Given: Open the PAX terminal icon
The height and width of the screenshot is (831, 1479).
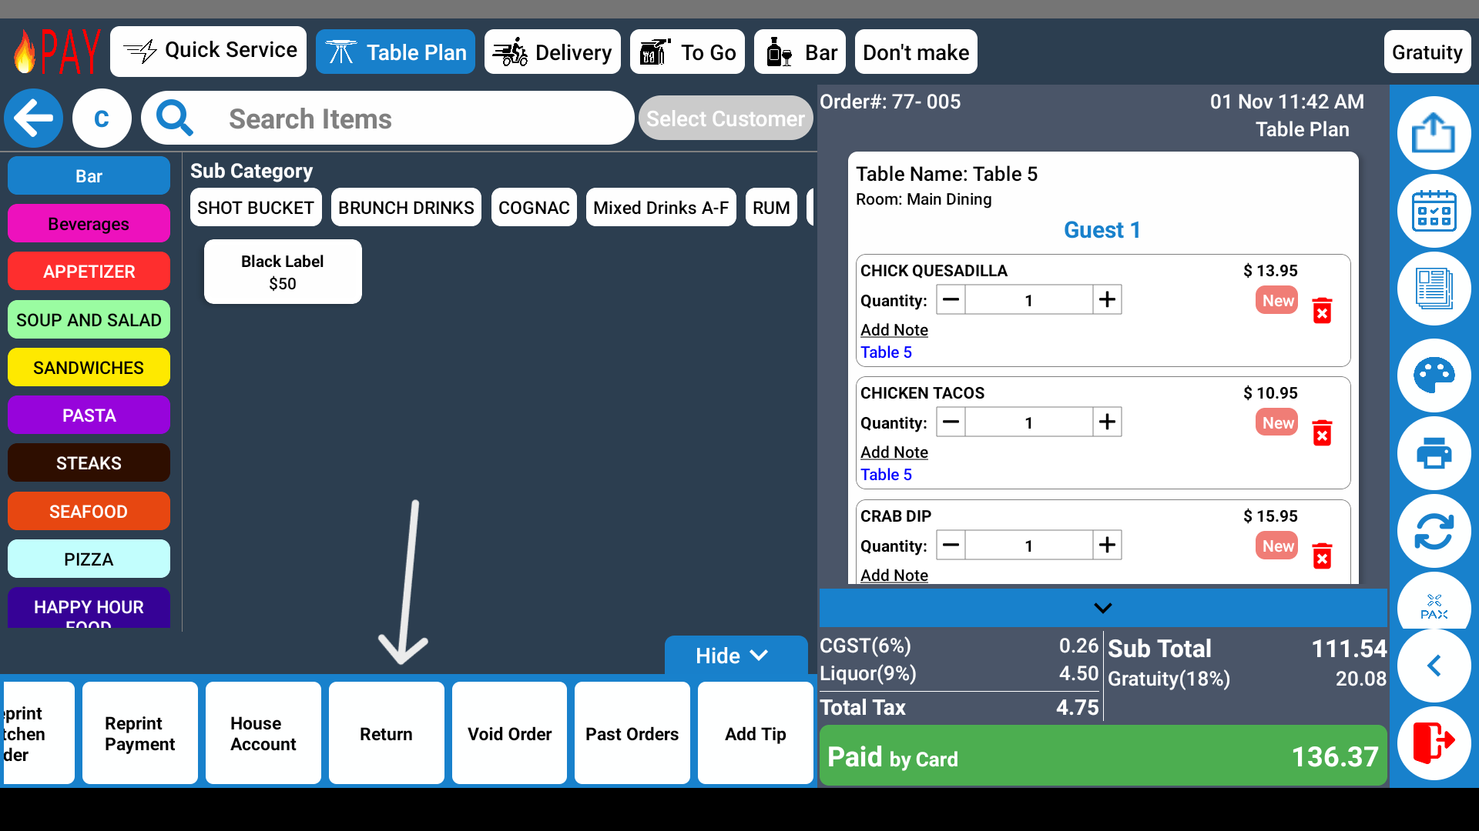Looking at the screenshot, I should click(1433, 606).
